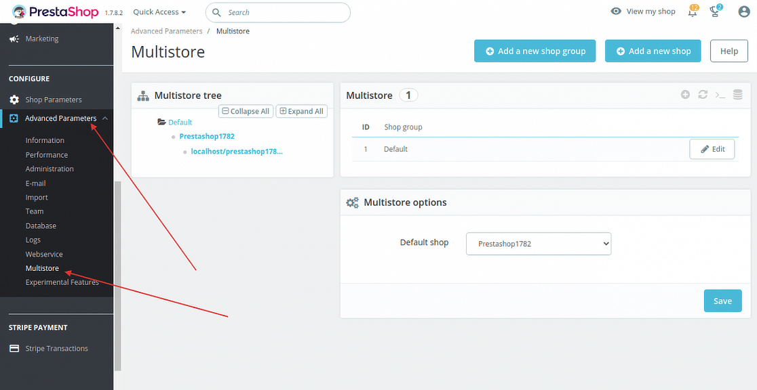757x390 pixels.
Task: Open the notifications bell icon
Action: (693, 11)
